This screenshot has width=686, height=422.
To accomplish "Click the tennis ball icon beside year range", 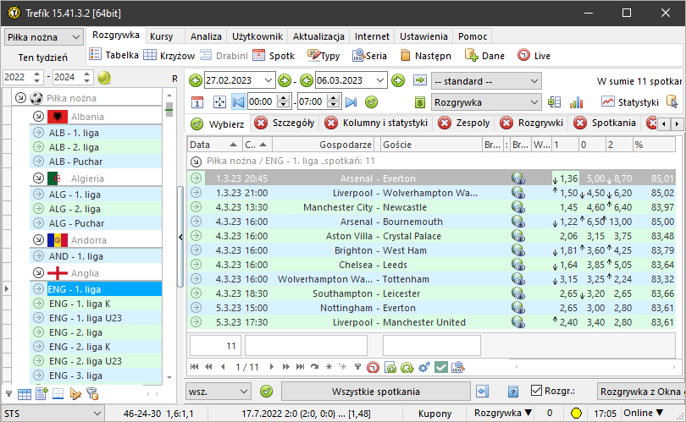I will (x=104, y=78).
